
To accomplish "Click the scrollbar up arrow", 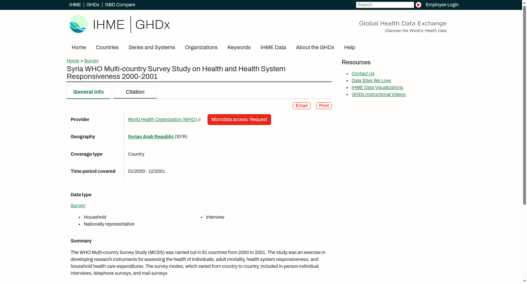I will pyautogui.click(x=524, y=3).
